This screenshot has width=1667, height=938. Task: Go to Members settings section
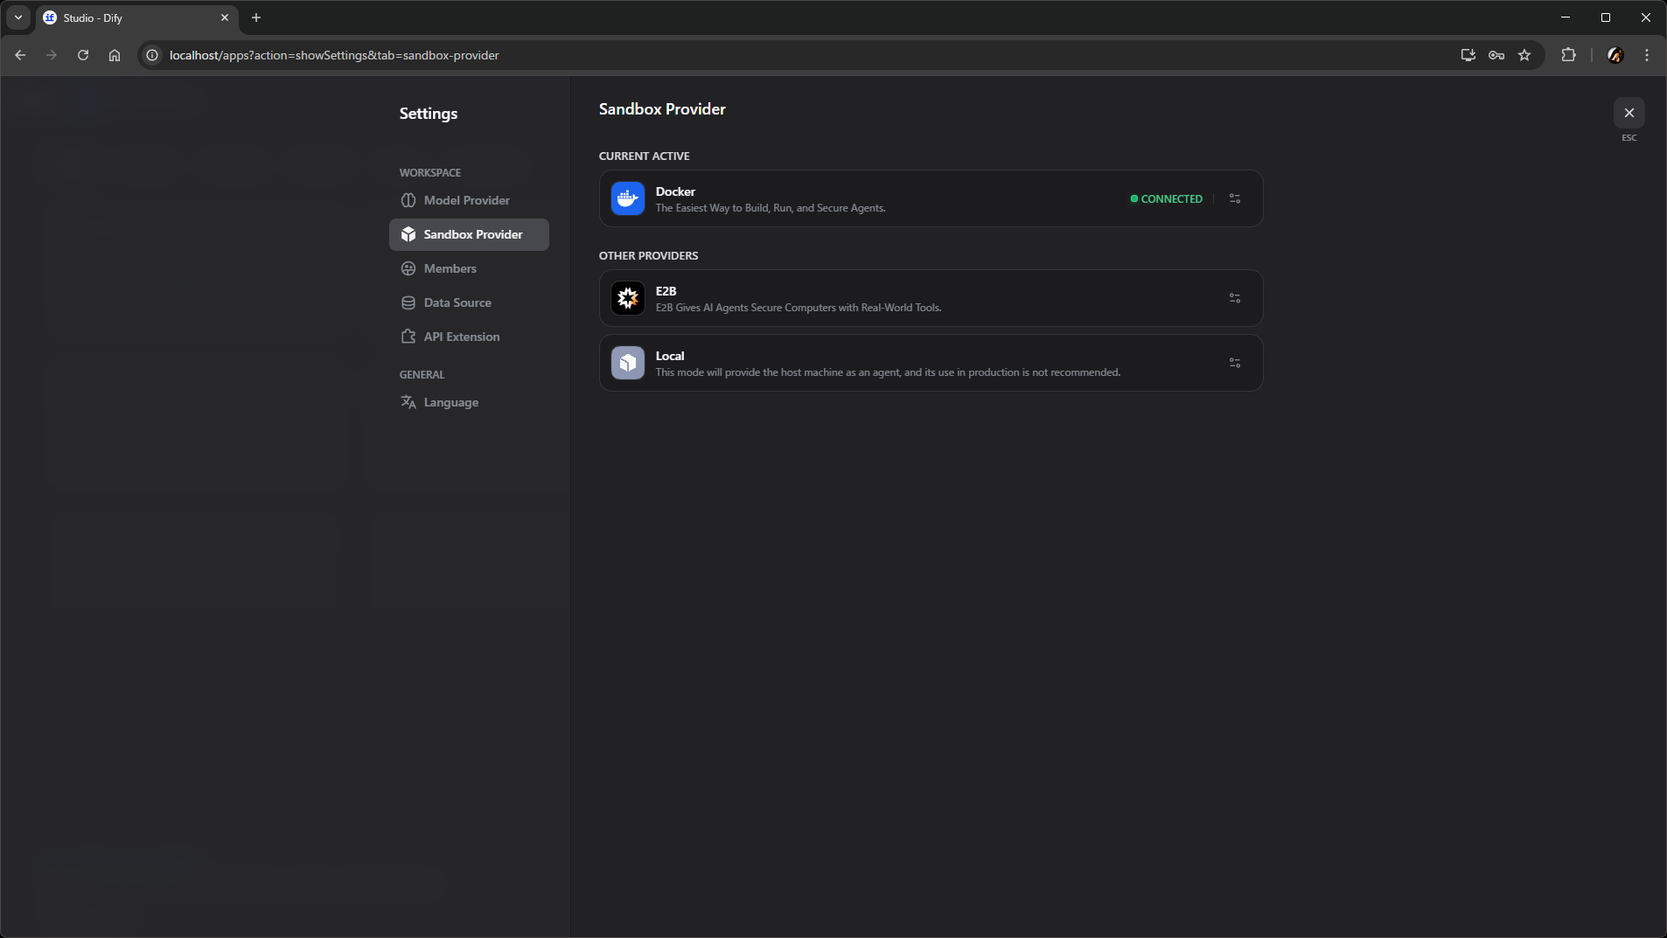[x=450, y=268]
